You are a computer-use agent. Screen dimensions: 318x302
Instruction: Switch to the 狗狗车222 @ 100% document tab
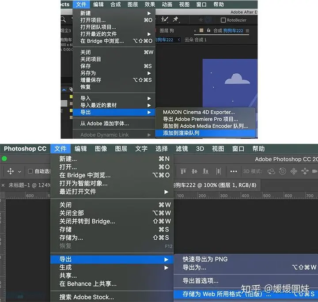(215, 185)
